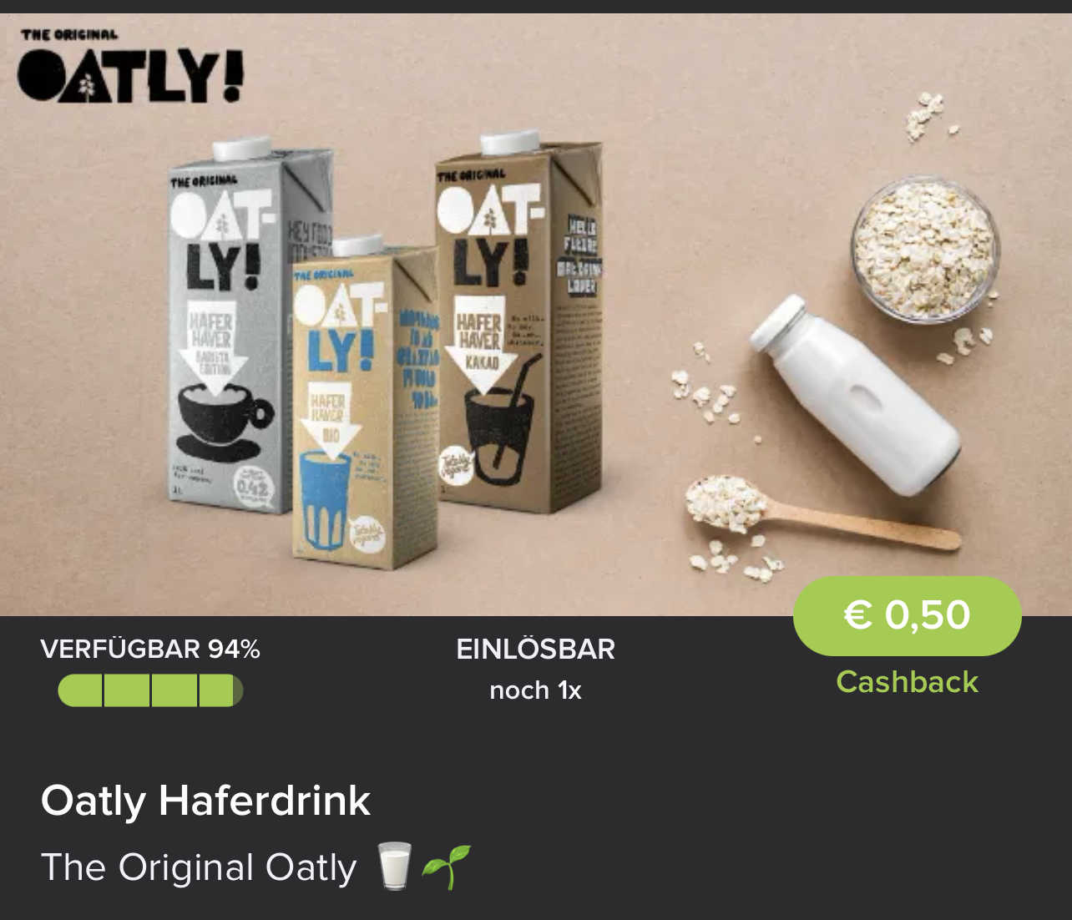The width and height of the screenshot is (1072, 920).
Task: Click the milk glass emoji icon
Action: [x=394, y=866]
